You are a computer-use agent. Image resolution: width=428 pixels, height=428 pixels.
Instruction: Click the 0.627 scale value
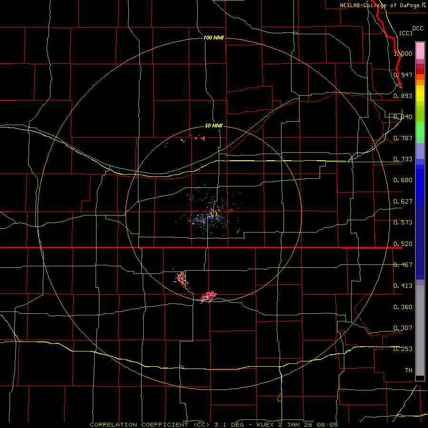point(403,202)
